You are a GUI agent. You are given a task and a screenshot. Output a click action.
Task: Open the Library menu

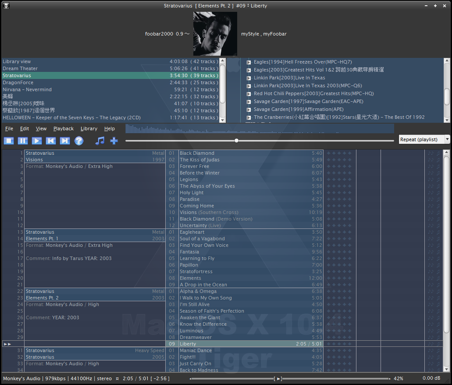pyautogui.click(x=89, y=128)
